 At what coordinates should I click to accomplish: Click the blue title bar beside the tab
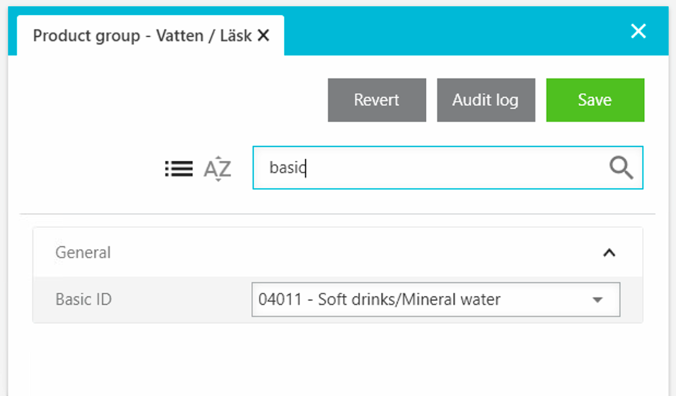[454, 32]
